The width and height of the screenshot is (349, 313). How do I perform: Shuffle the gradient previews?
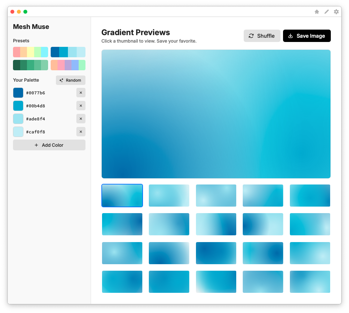262,36
